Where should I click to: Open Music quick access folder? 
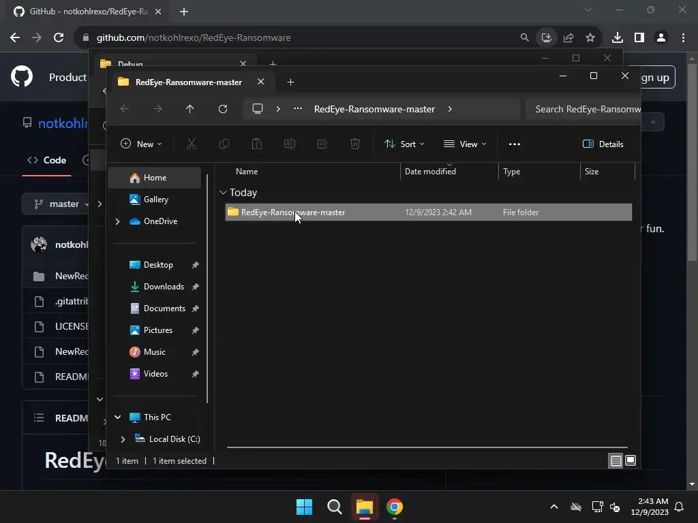155,352
